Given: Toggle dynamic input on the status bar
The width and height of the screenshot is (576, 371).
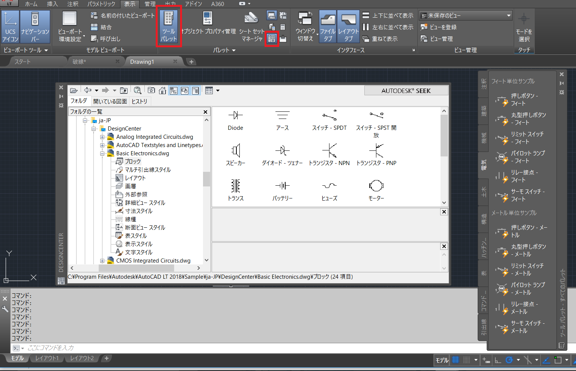Looking at the screenshot, I should (x=486, y=360).
